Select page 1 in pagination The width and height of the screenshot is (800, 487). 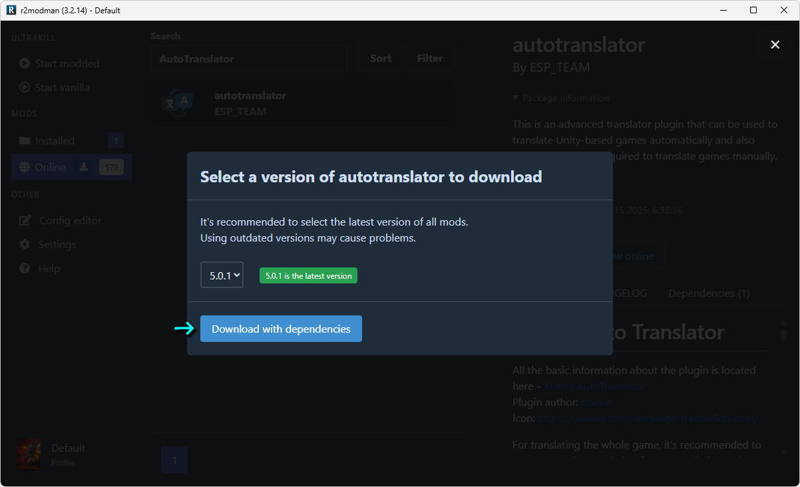[x=174, y=460]
